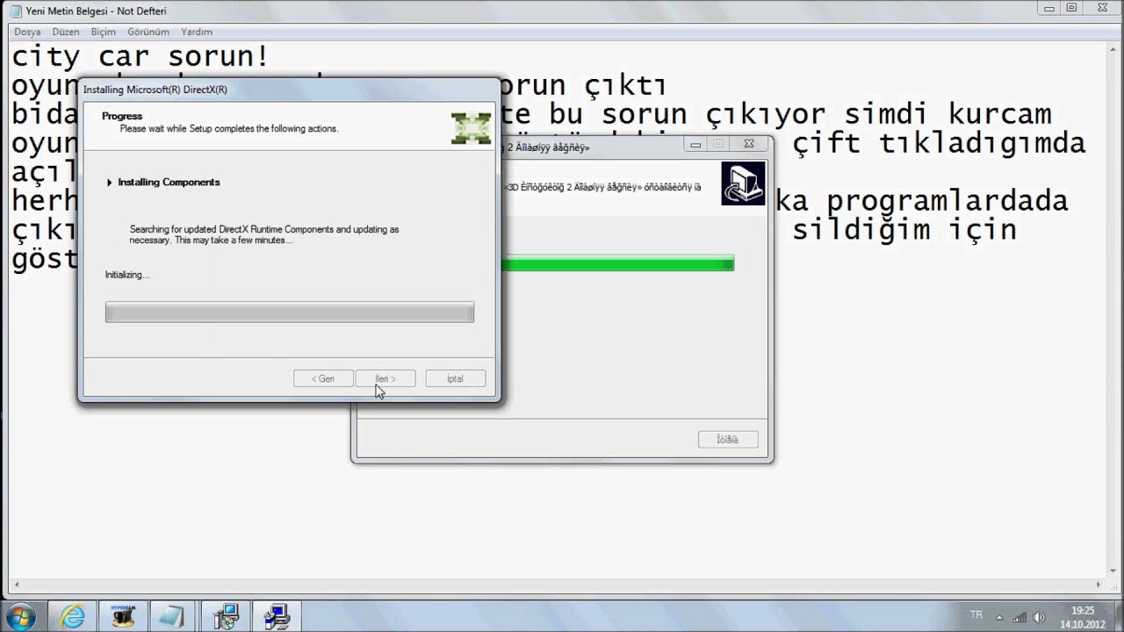Open network status icon in tray
This screenshot has height=632, width=1124.
[x=1020, y=616]
